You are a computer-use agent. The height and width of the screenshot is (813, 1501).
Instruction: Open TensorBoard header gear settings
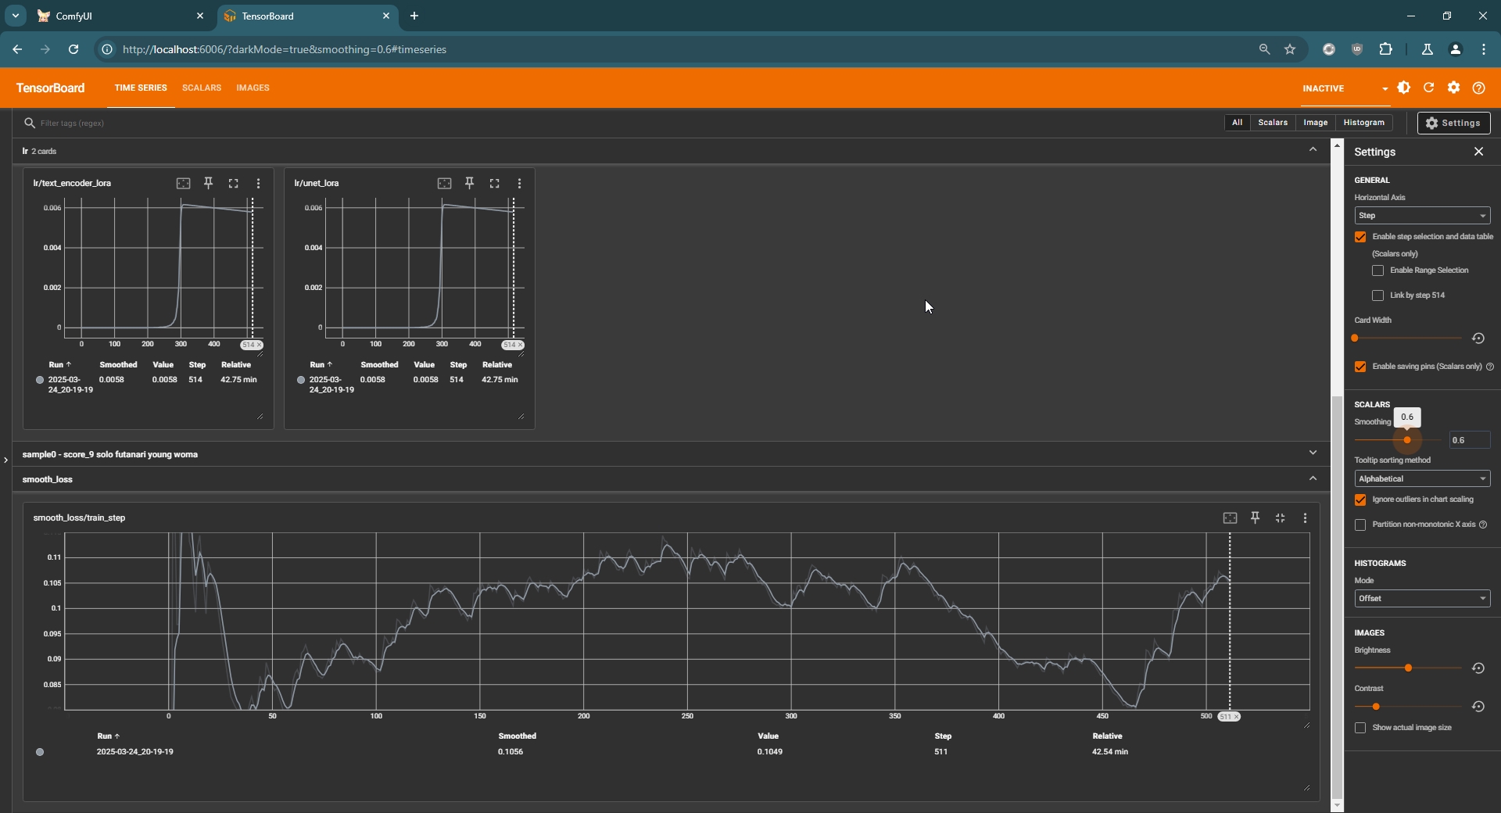point(1453,88)
